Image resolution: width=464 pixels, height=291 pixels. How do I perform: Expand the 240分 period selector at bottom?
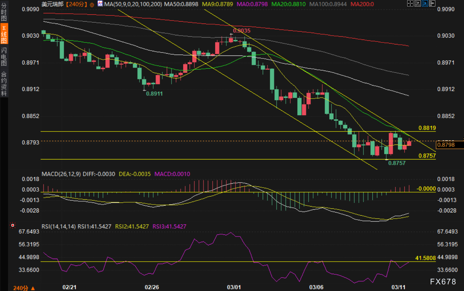(24, 288)
